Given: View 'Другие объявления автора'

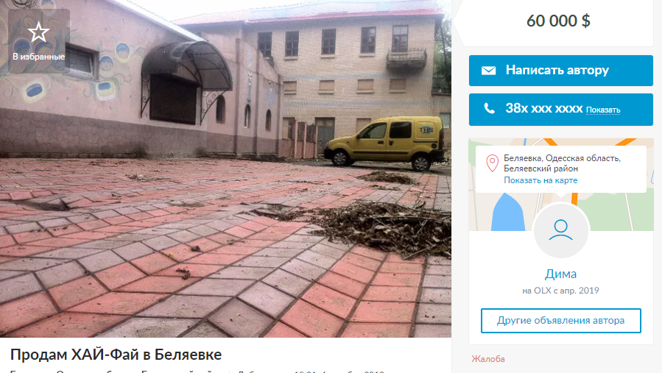Looking at the screenshot, I should (x=560, y=321).
